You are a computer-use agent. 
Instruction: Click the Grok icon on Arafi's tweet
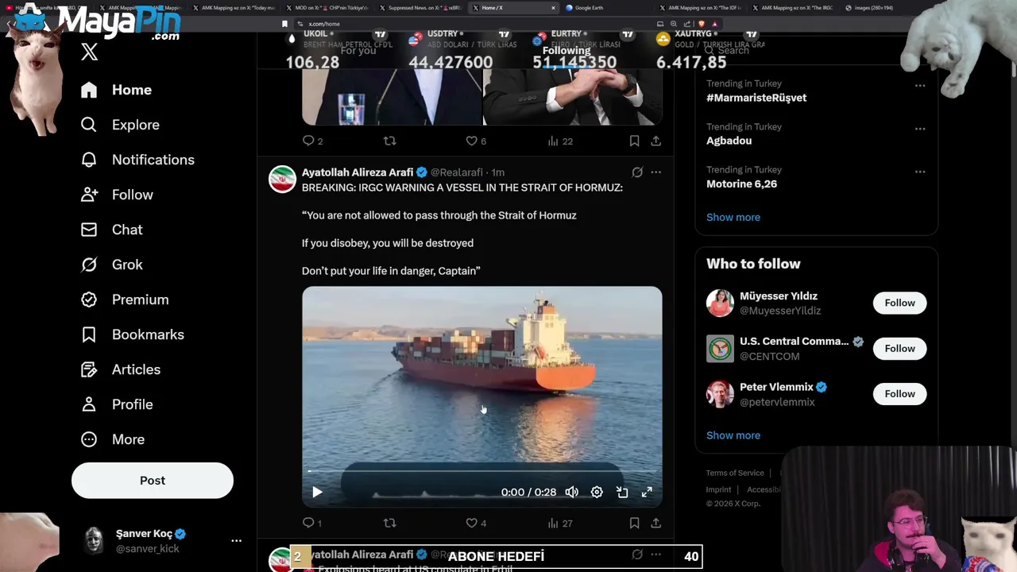[x=637, y=172]
